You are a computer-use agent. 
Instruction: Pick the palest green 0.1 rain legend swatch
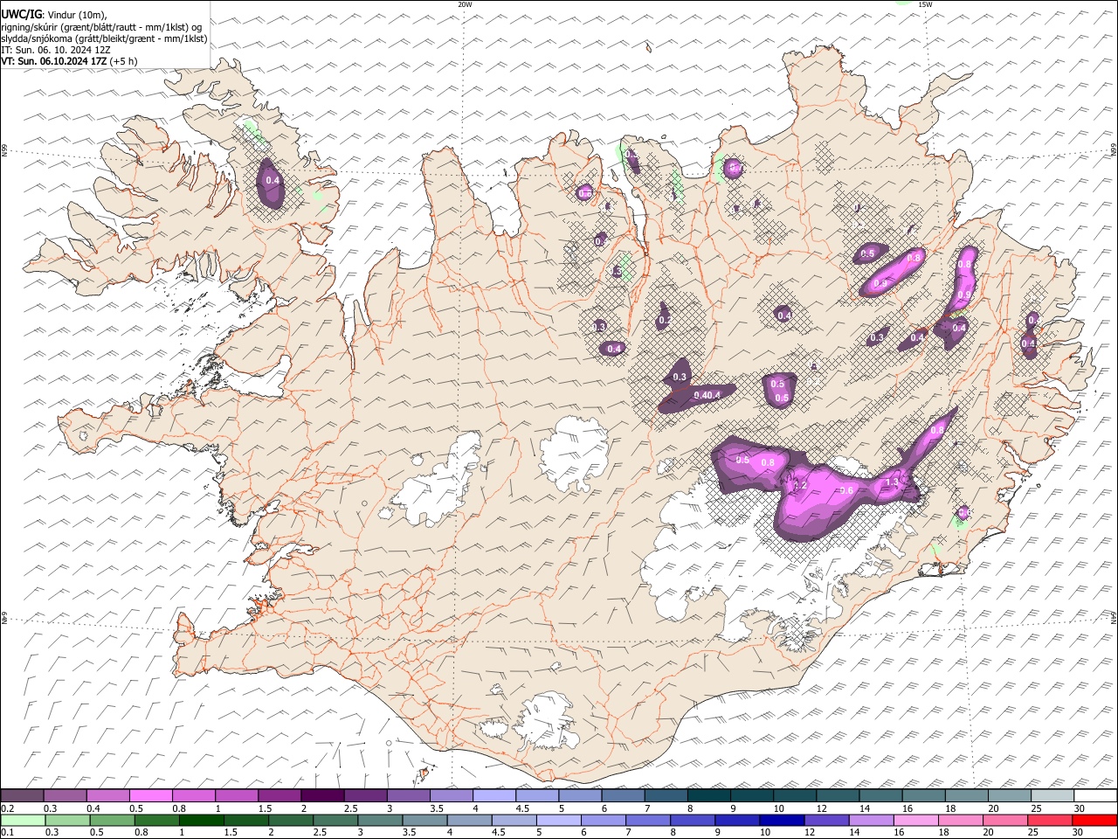point(23,820)
